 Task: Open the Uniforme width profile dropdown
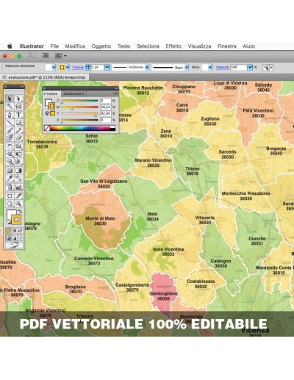click(147, 68)
